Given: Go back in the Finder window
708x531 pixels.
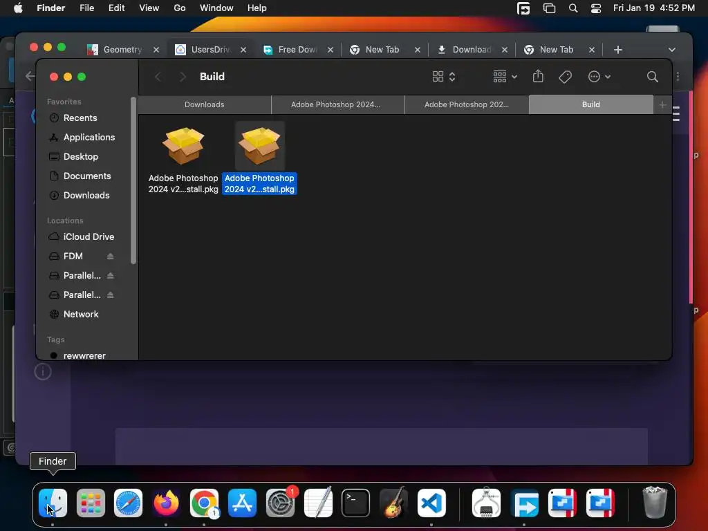Looking at the screenshot, I should (x=158, y=77).
